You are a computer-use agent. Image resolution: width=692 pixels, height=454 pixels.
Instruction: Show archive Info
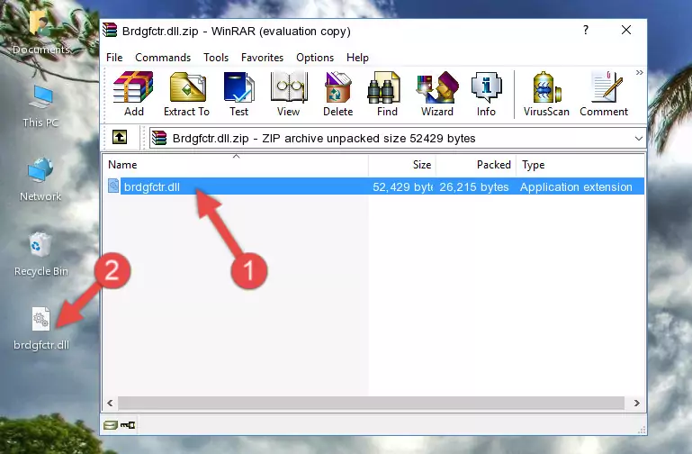pos(486,94)
